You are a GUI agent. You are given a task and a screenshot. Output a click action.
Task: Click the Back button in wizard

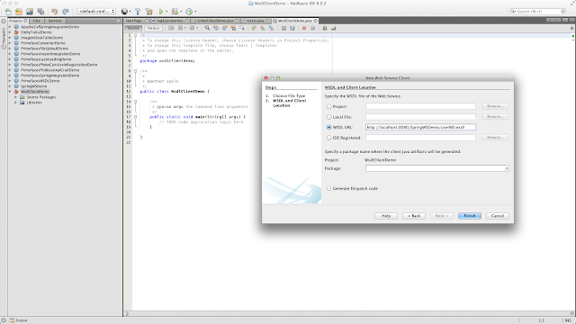point(414,216)
